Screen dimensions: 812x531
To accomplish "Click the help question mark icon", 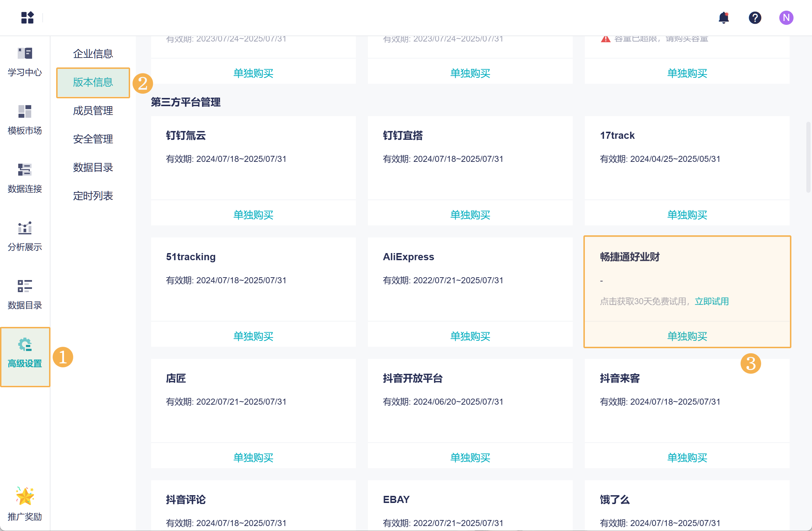I will (755, 17).
